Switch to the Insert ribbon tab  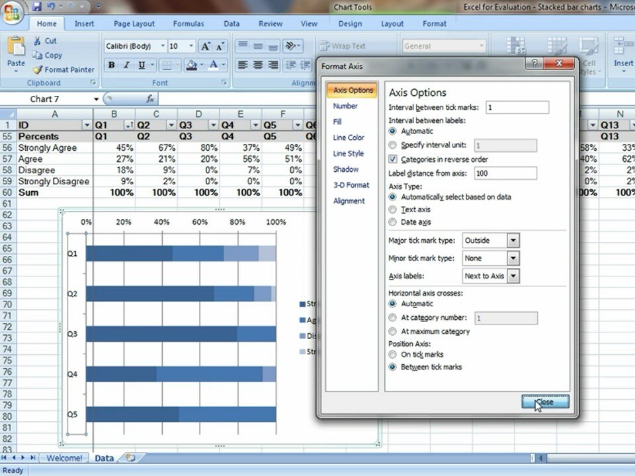(84, 24)
